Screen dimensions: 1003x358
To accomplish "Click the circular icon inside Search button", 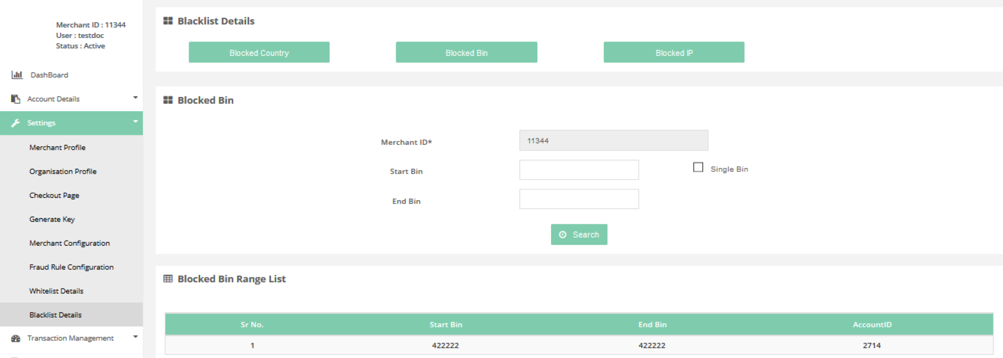I will click(x=563, y=235).
